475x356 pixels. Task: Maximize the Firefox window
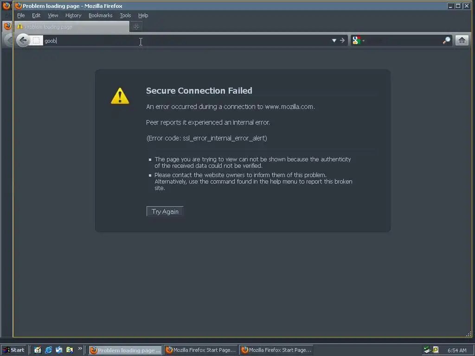pyautogui.click(x=458, y=6)
